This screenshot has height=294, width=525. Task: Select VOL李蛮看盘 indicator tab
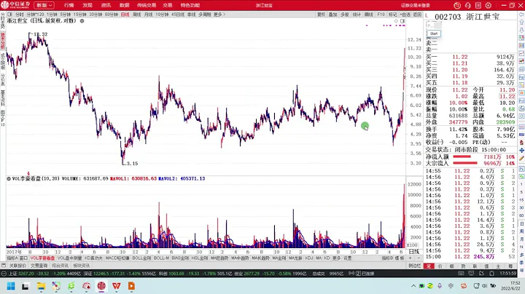42,258
